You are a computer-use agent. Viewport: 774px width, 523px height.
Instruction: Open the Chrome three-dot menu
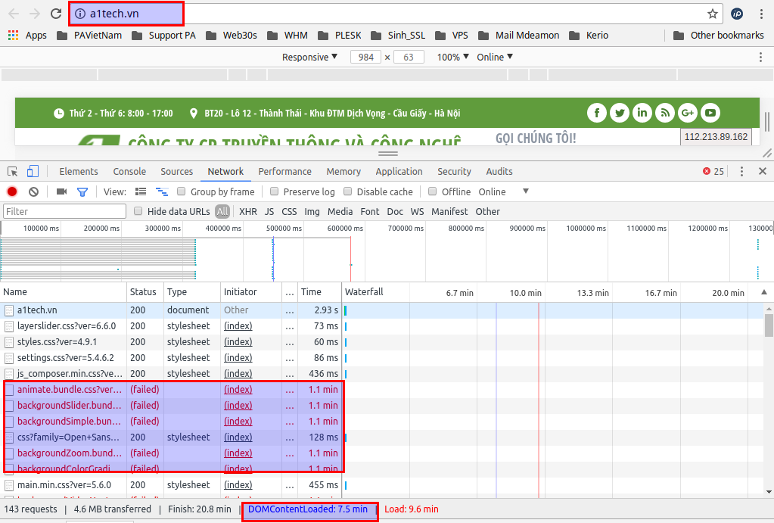762,14
